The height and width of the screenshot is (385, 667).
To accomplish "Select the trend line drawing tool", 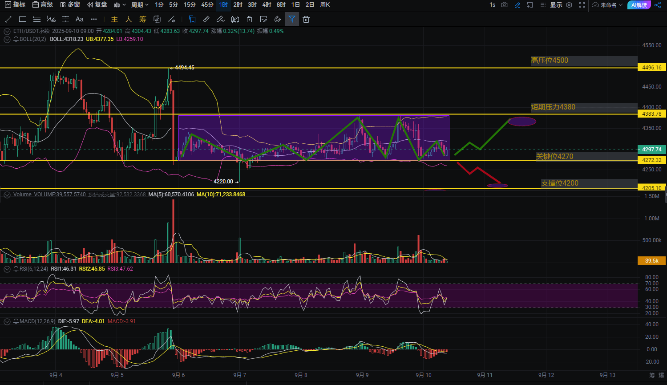I will coord(8,19).
